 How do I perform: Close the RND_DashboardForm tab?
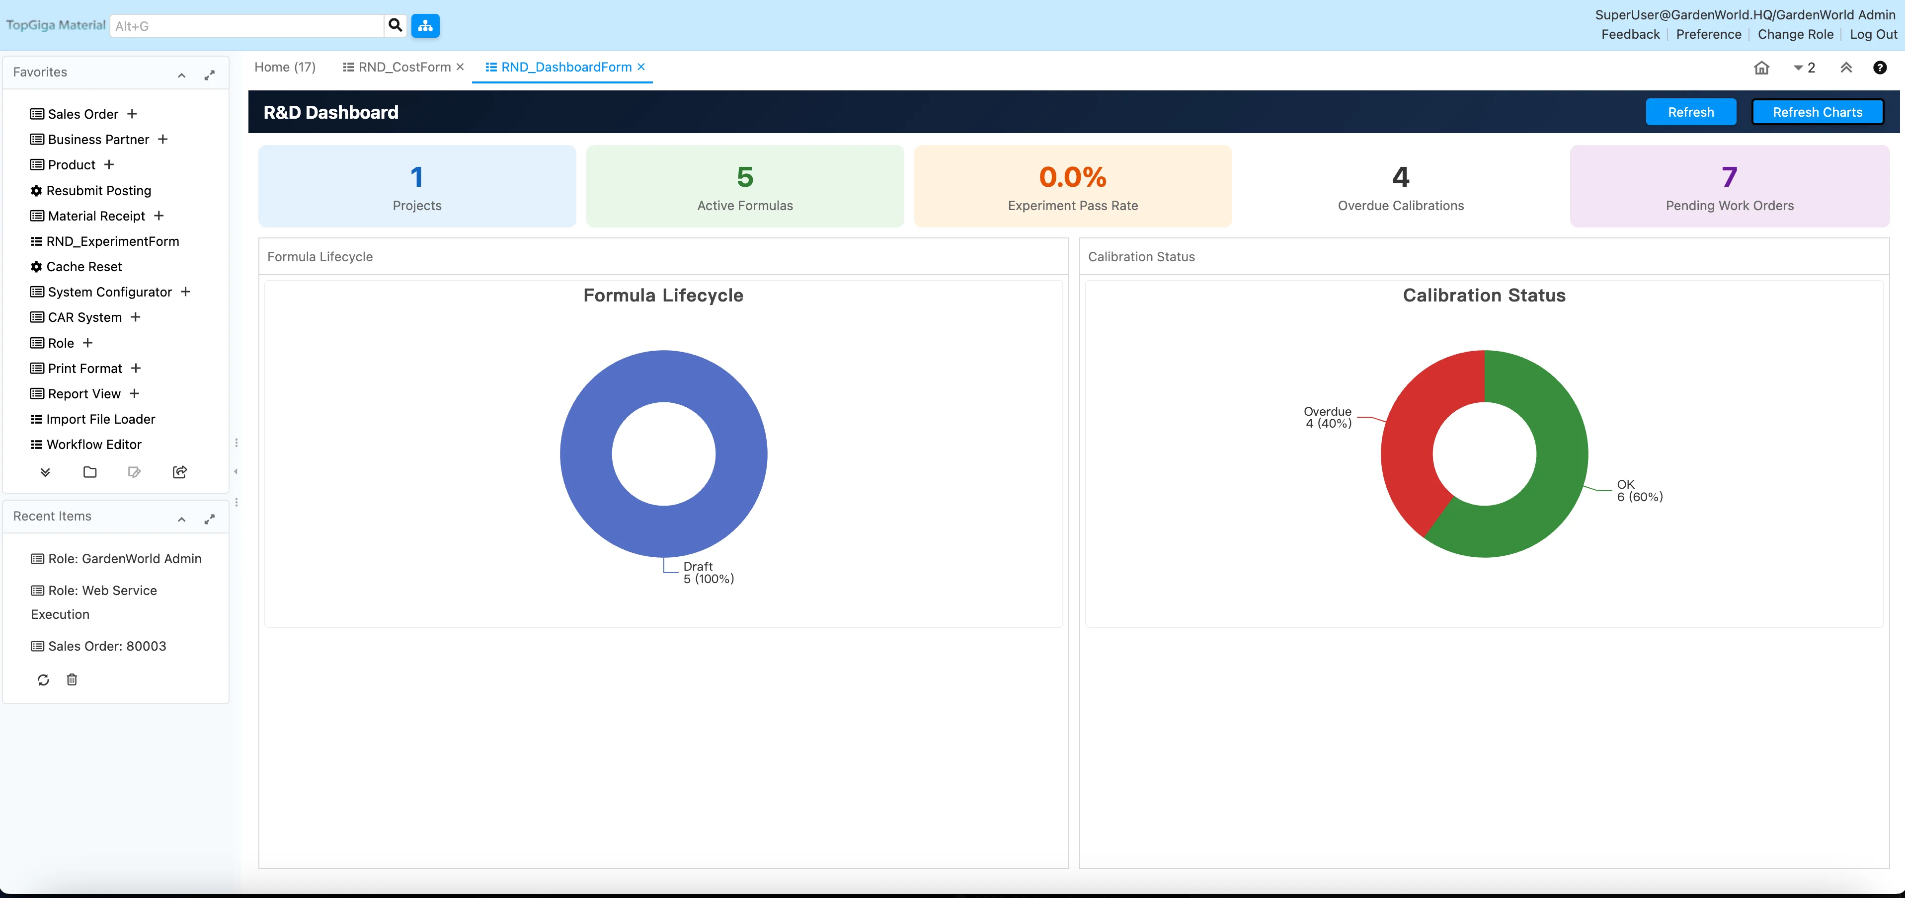pos(641,67)
